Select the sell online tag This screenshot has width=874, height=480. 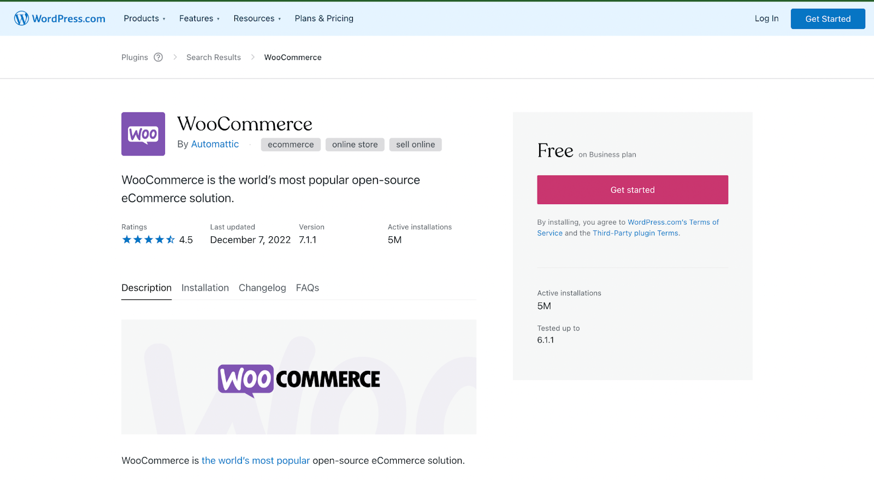click(416, 145)
